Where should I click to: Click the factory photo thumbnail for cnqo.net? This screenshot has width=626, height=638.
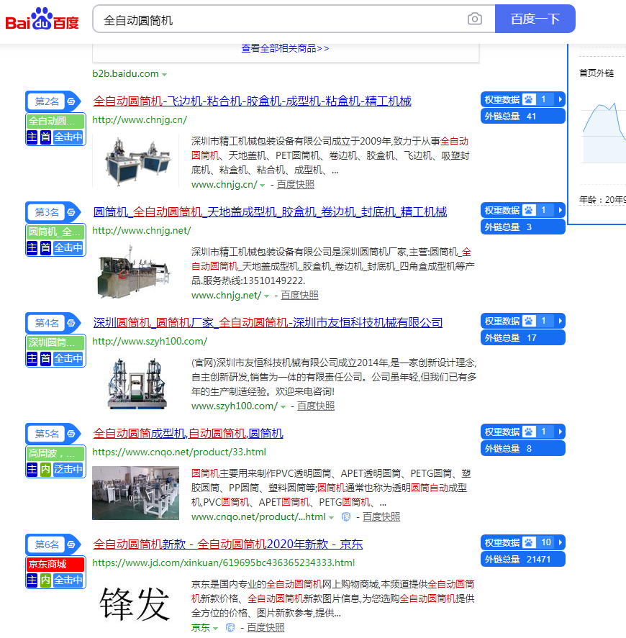[x=135, y=493]
